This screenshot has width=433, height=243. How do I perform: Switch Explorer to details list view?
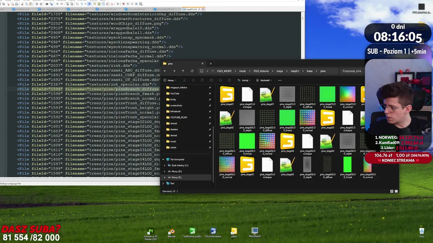(392, 191)
